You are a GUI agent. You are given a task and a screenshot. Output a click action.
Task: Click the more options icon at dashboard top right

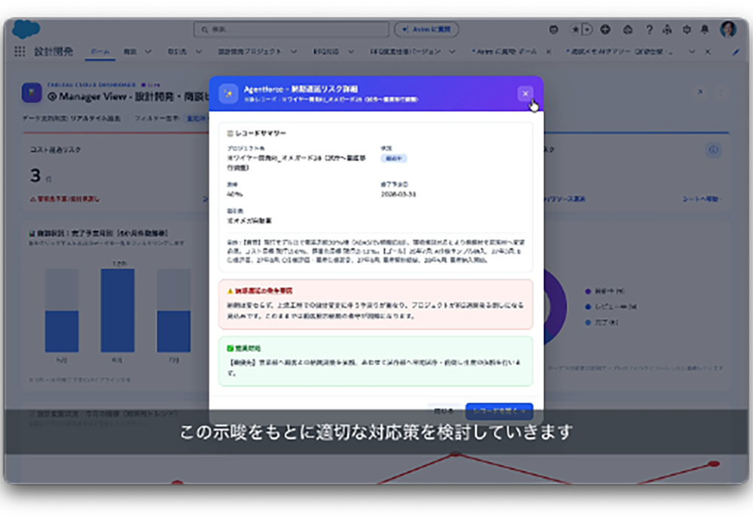[x=721, y=92]
